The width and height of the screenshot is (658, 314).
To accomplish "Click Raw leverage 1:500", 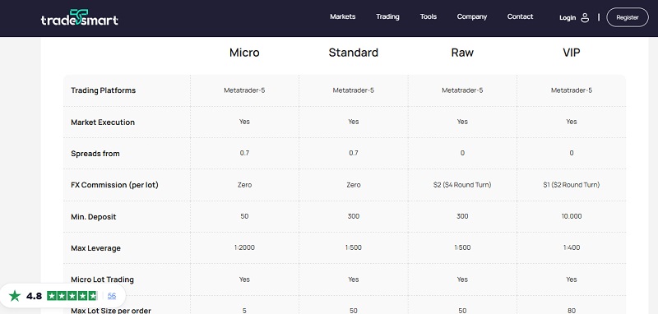I will coord(462,247).
